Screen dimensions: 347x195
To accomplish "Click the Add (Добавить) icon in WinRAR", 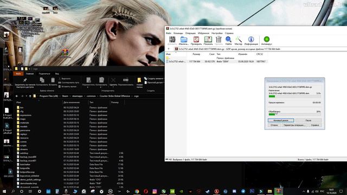I will click(x=172, y=41).
